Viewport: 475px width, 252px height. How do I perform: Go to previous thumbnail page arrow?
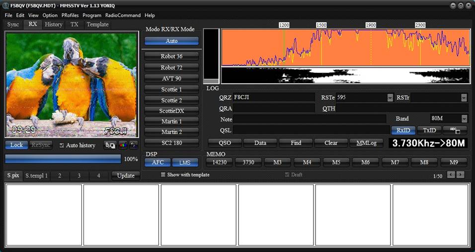(451, 175)
